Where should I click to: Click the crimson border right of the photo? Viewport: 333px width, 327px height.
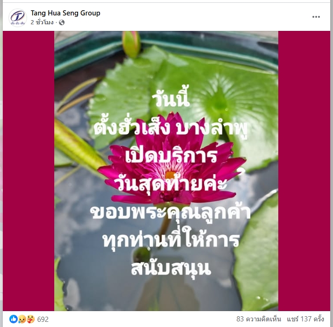pyautogui.click(x=304, y=171)
